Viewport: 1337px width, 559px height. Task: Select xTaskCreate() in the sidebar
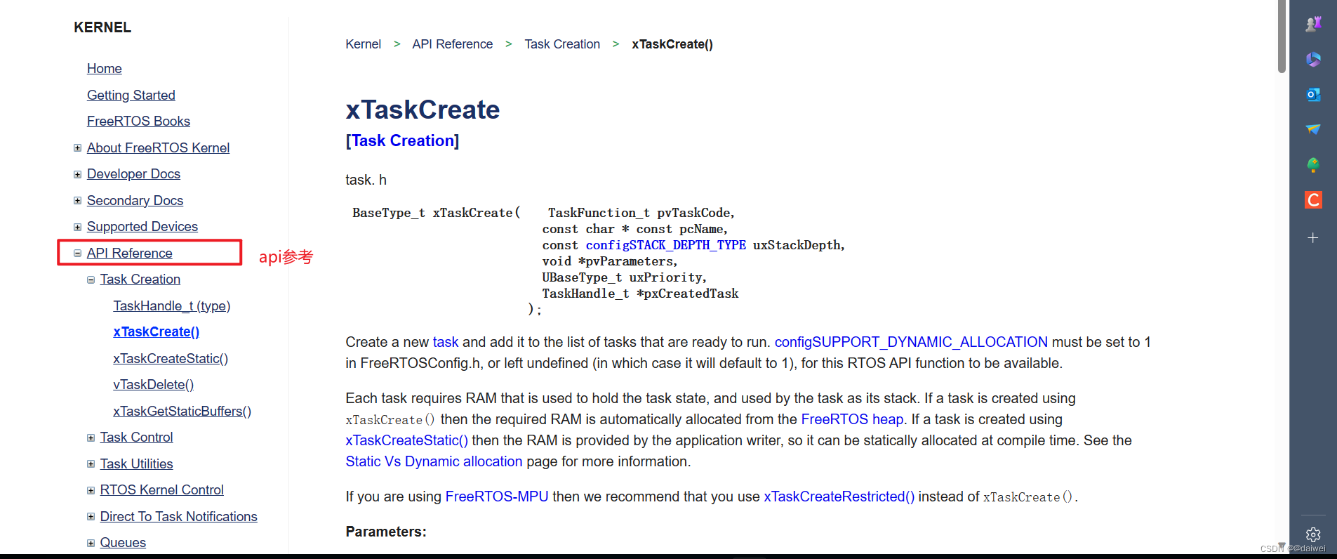click(157, 332)
